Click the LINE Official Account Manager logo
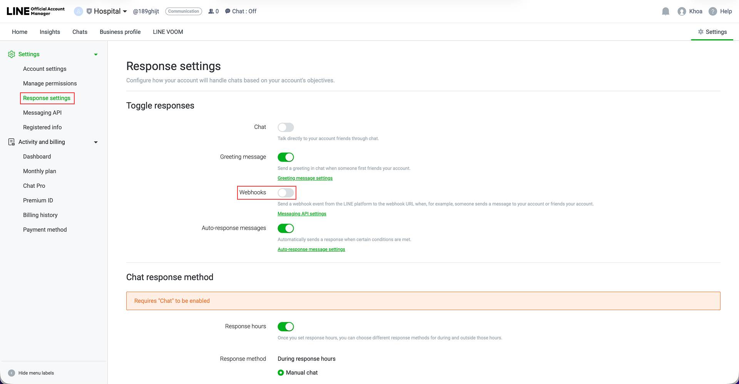The image size is (739, 384). click(x=35, y=11)
